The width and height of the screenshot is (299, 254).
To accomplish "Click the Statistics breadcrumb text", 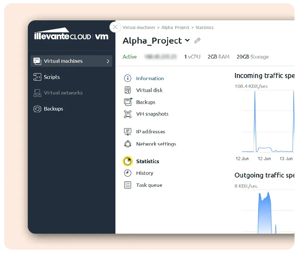I will pos(205,27).
